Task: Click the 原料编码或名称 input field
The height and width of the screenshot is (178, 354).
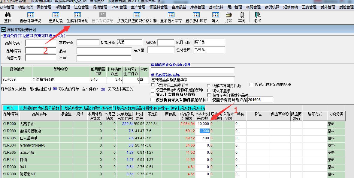Action: coord(193,70)
